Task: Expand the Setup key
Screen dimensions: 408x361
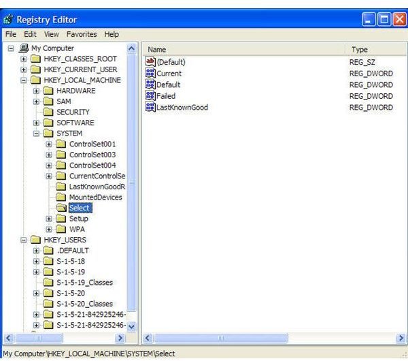Action: coord(49,219)
